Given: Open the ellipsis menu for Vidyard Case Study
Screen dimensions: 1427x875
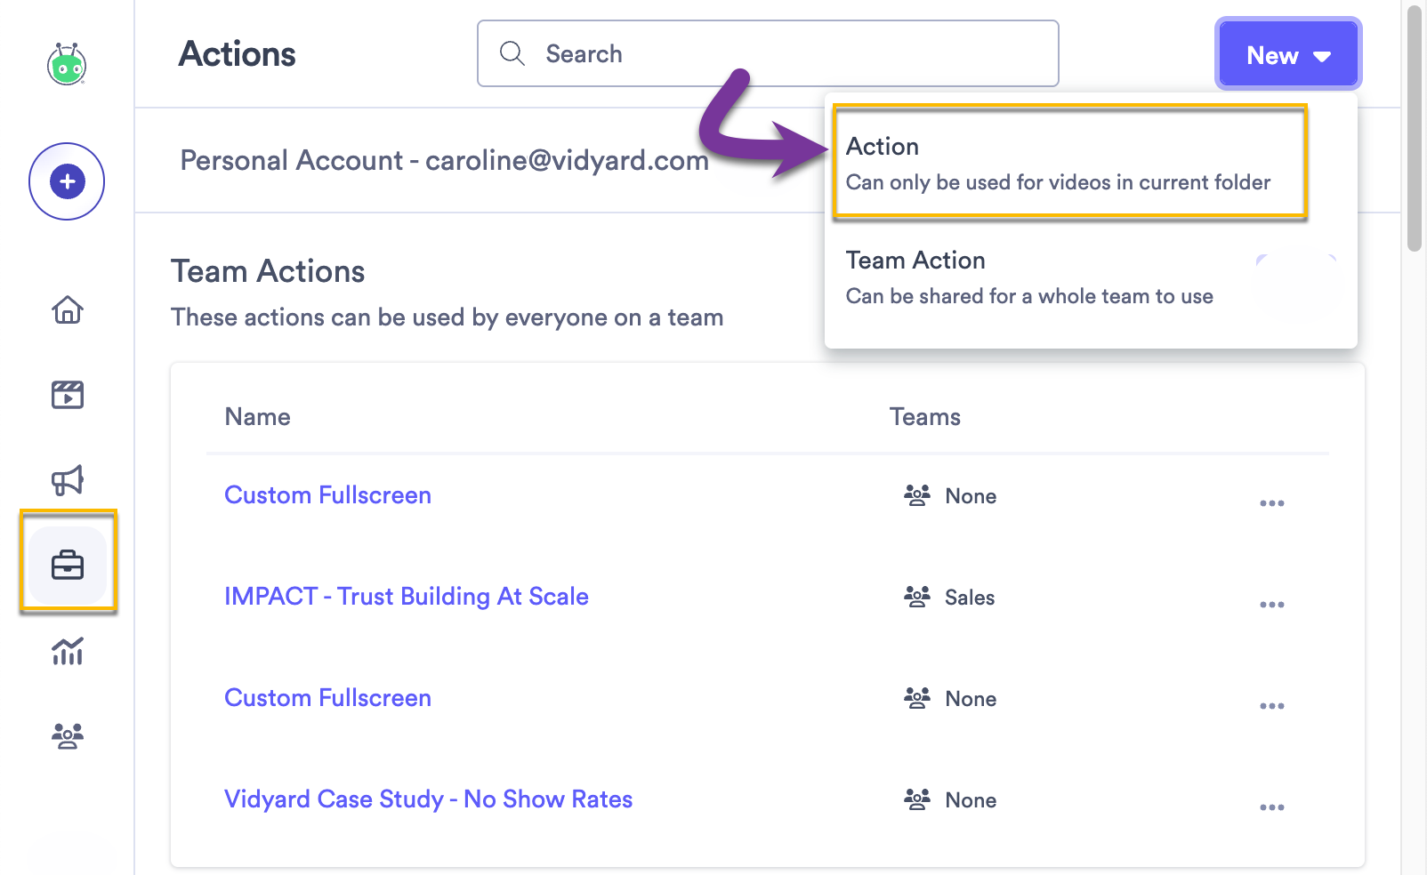Looking at the screenshot, I should point(1271,807).
